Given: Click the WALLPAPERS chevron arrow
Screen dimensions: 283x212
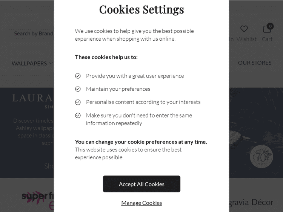Looking at the screenshot, I should point(51,63).
